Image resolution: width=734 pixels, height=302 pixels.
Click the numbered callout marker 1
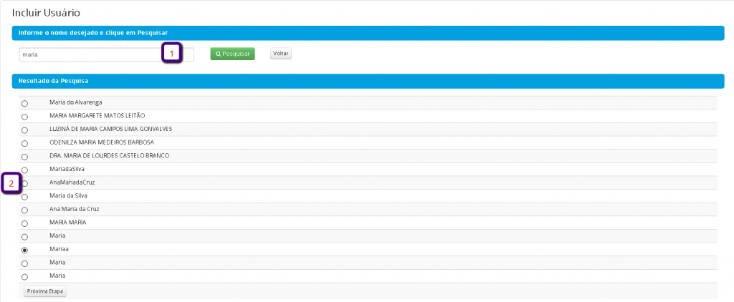172,54
